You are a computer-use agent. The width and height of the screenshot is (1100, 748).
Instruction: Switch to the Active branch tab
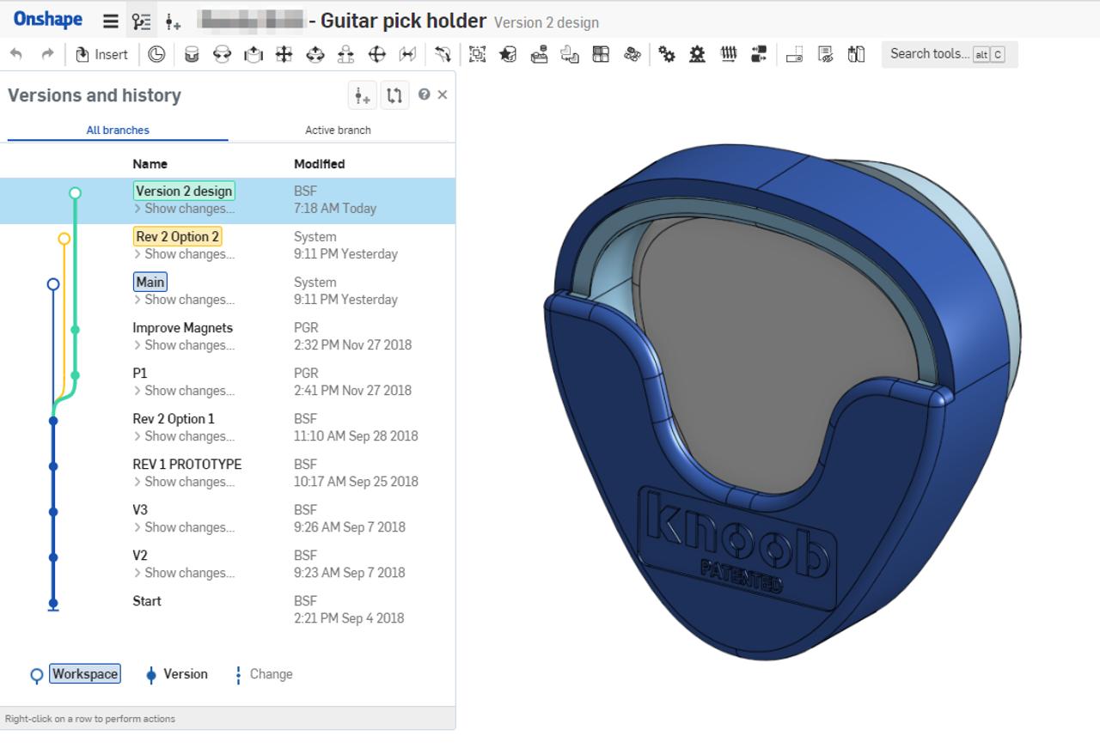pos(337,130)
